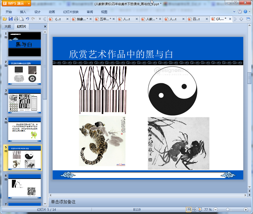Image resolution: width=253 pixels, height=214 pixels.
Task: Open the 开始 menu tab
Action: 8,12
